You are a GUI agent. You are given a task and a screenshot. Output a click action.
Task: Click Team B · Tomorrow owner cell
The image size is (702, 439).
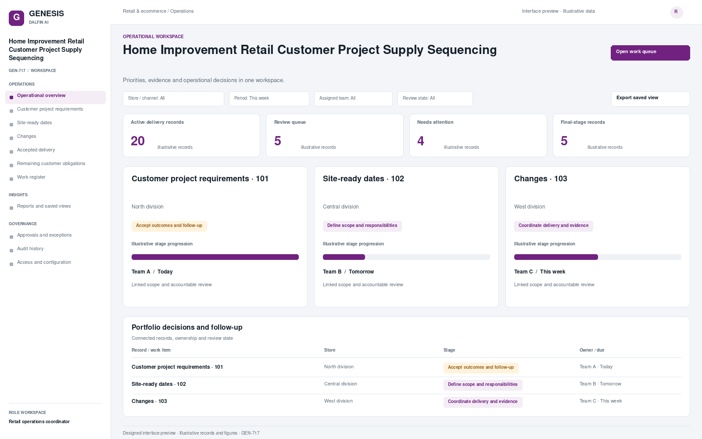[x=601, y=384]
